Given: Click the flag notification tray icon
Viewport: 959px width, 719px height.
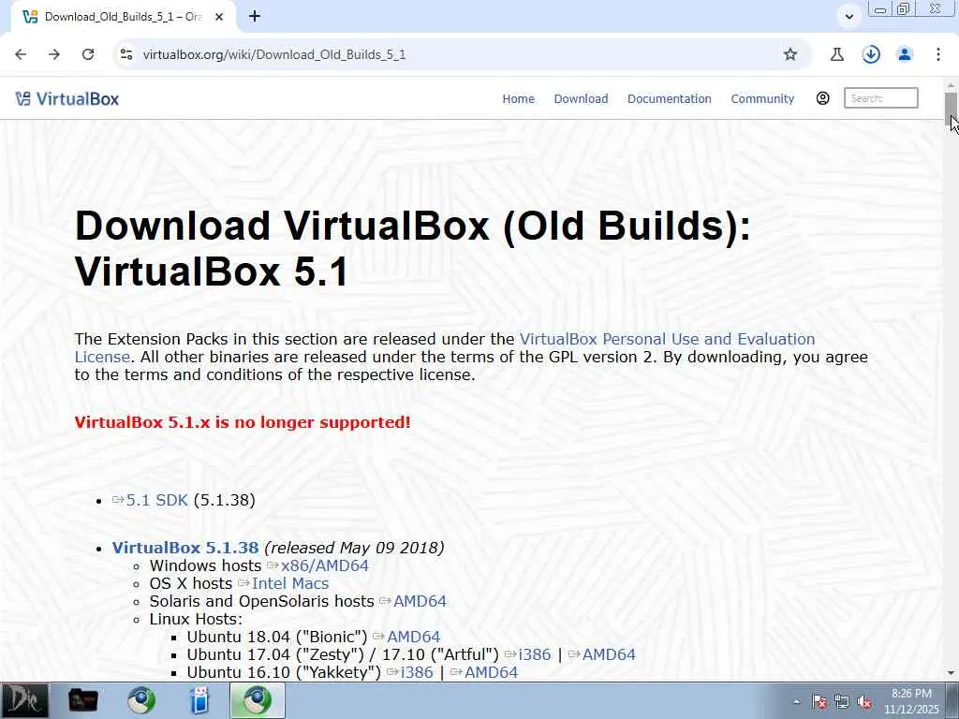Looking at the screenshot, I should [x=819, y=701].
